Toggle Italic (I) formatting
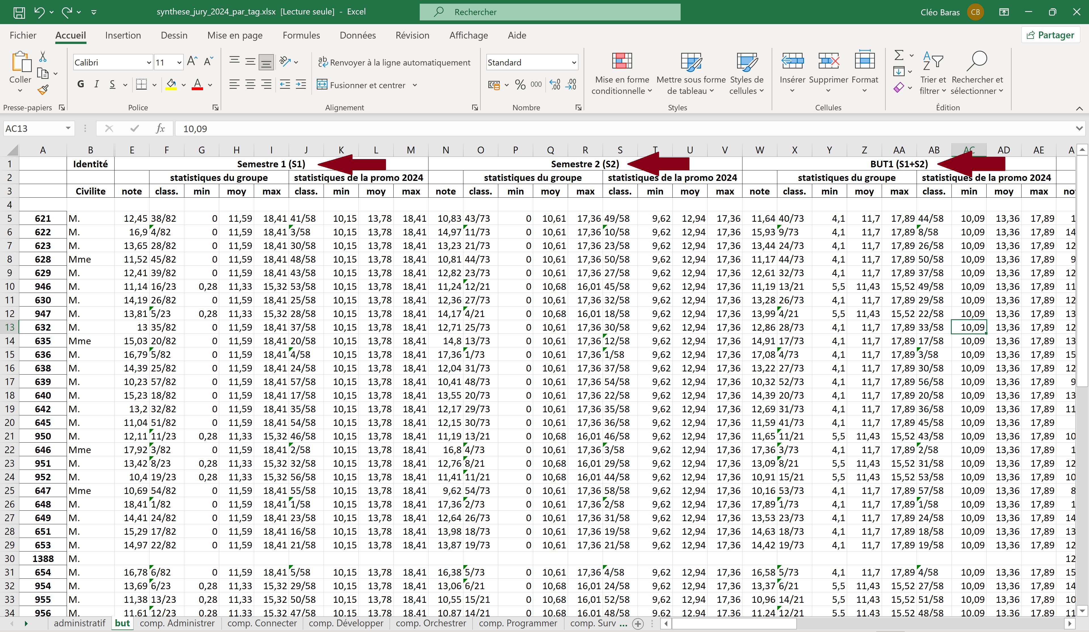 (96, 84)
